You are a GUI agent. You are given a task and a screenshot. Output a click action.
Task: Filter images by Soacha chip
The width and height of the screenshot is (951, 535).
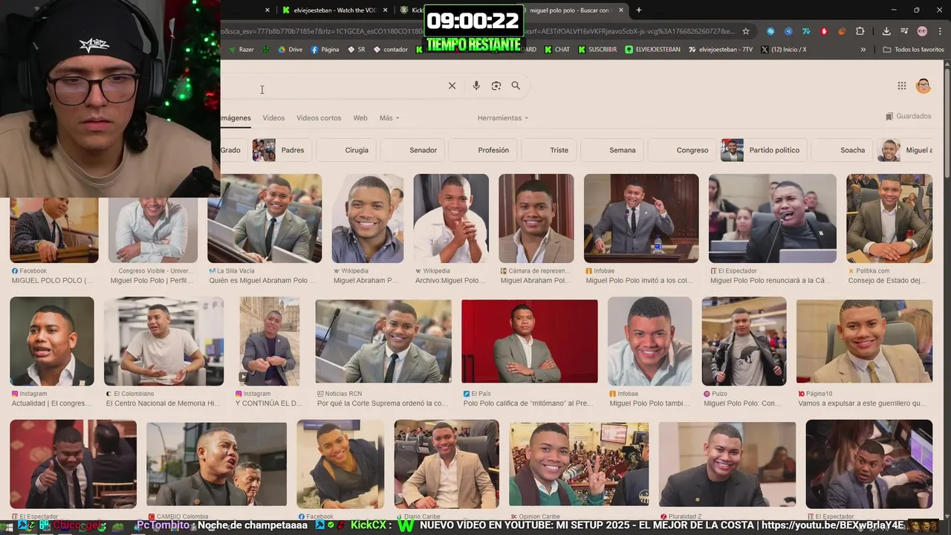pyautogui.click(x=842, y=150)
